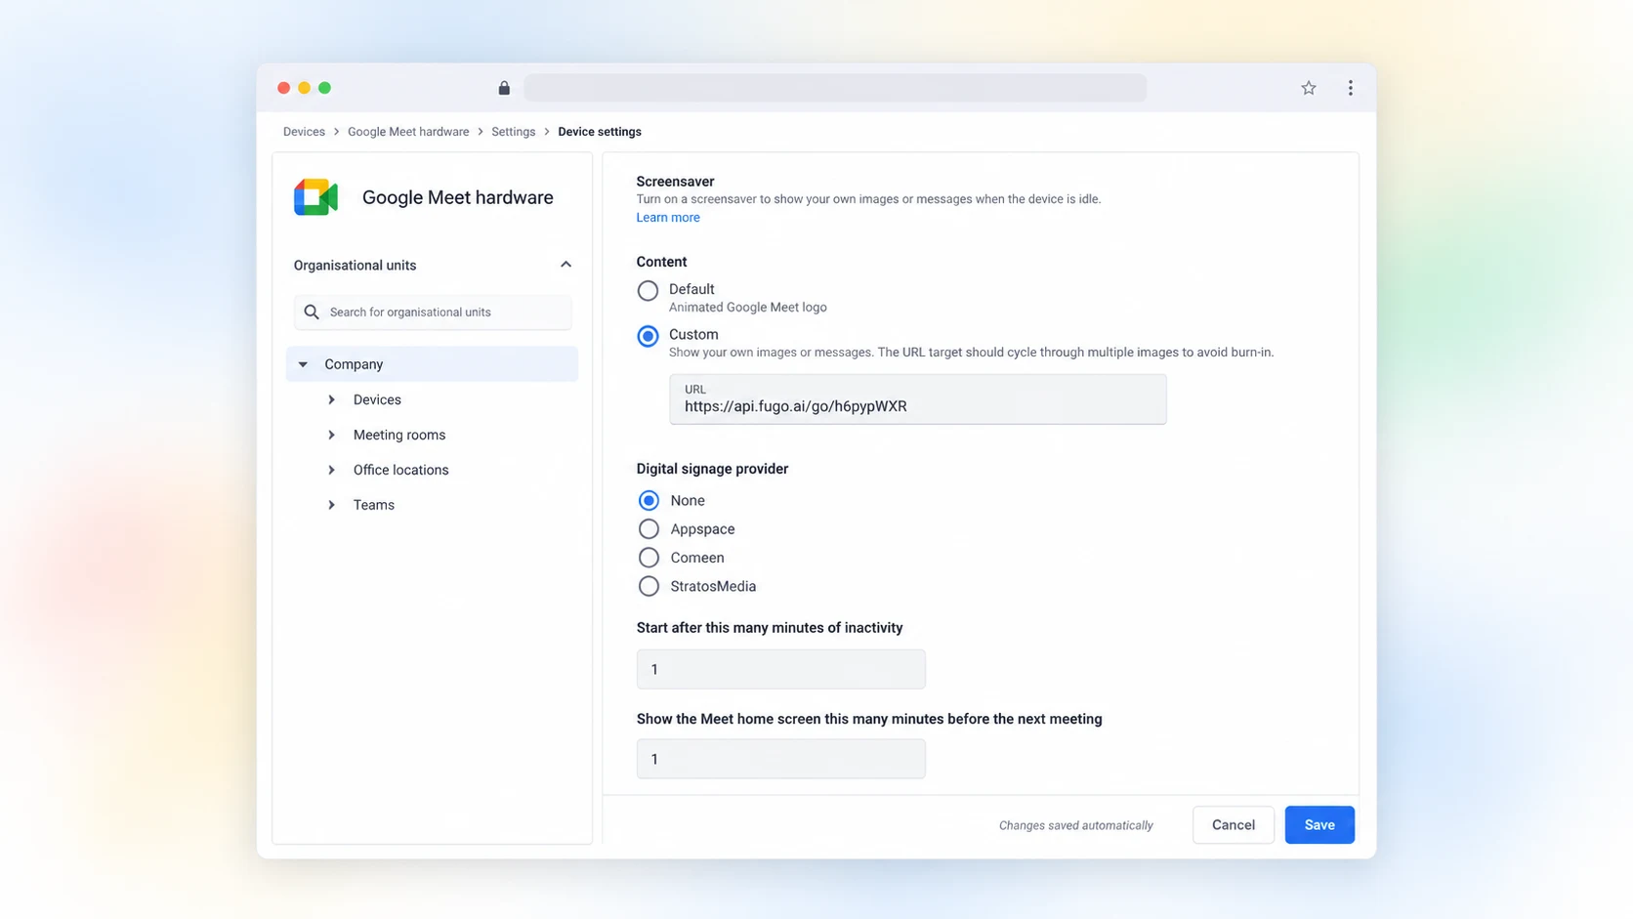Click the browser address bar

point(835,88)
